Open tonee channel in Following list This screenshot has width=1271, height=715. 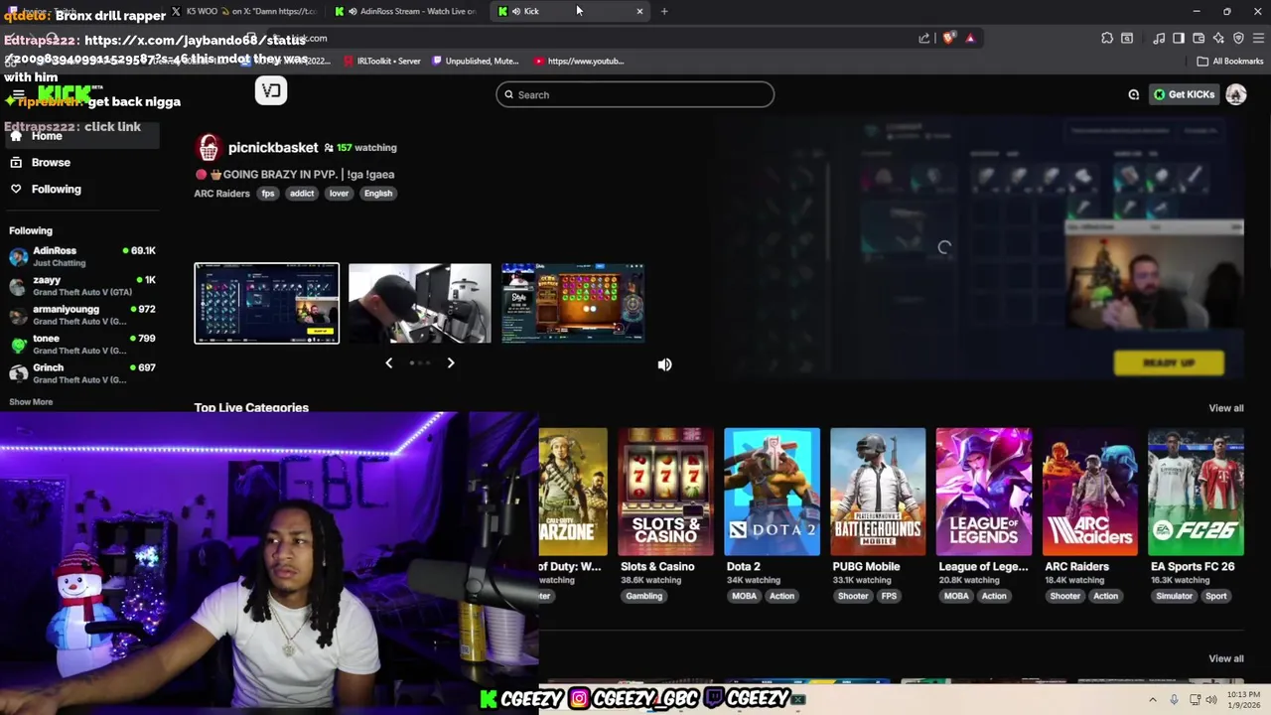pos(81,344)
